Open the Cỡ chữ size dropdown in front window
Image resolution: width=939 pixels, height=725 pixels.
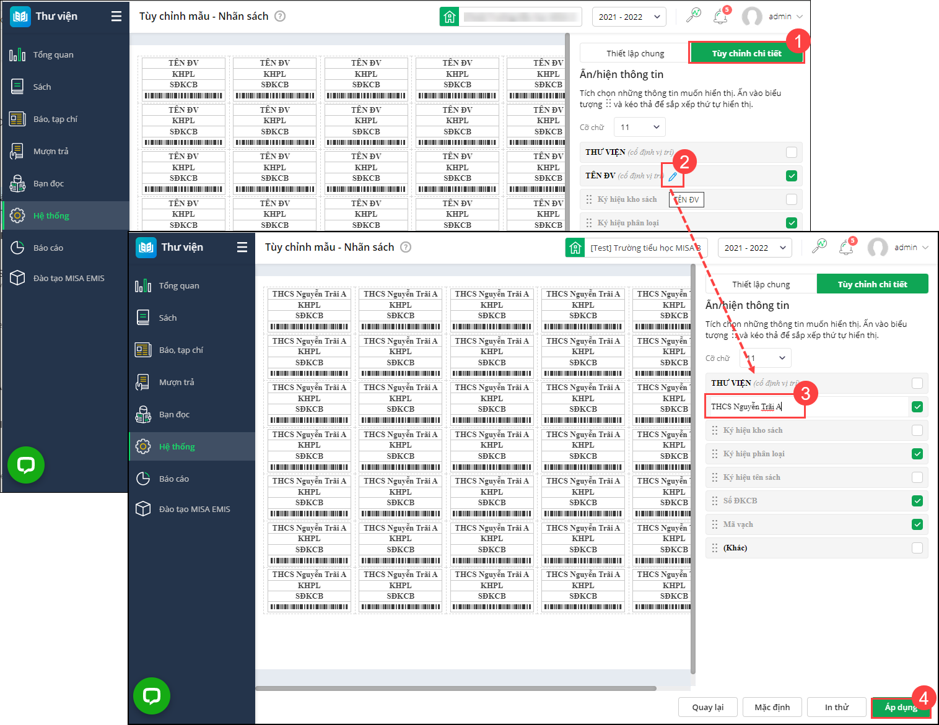pyautogui.click(x=766, y=358)
